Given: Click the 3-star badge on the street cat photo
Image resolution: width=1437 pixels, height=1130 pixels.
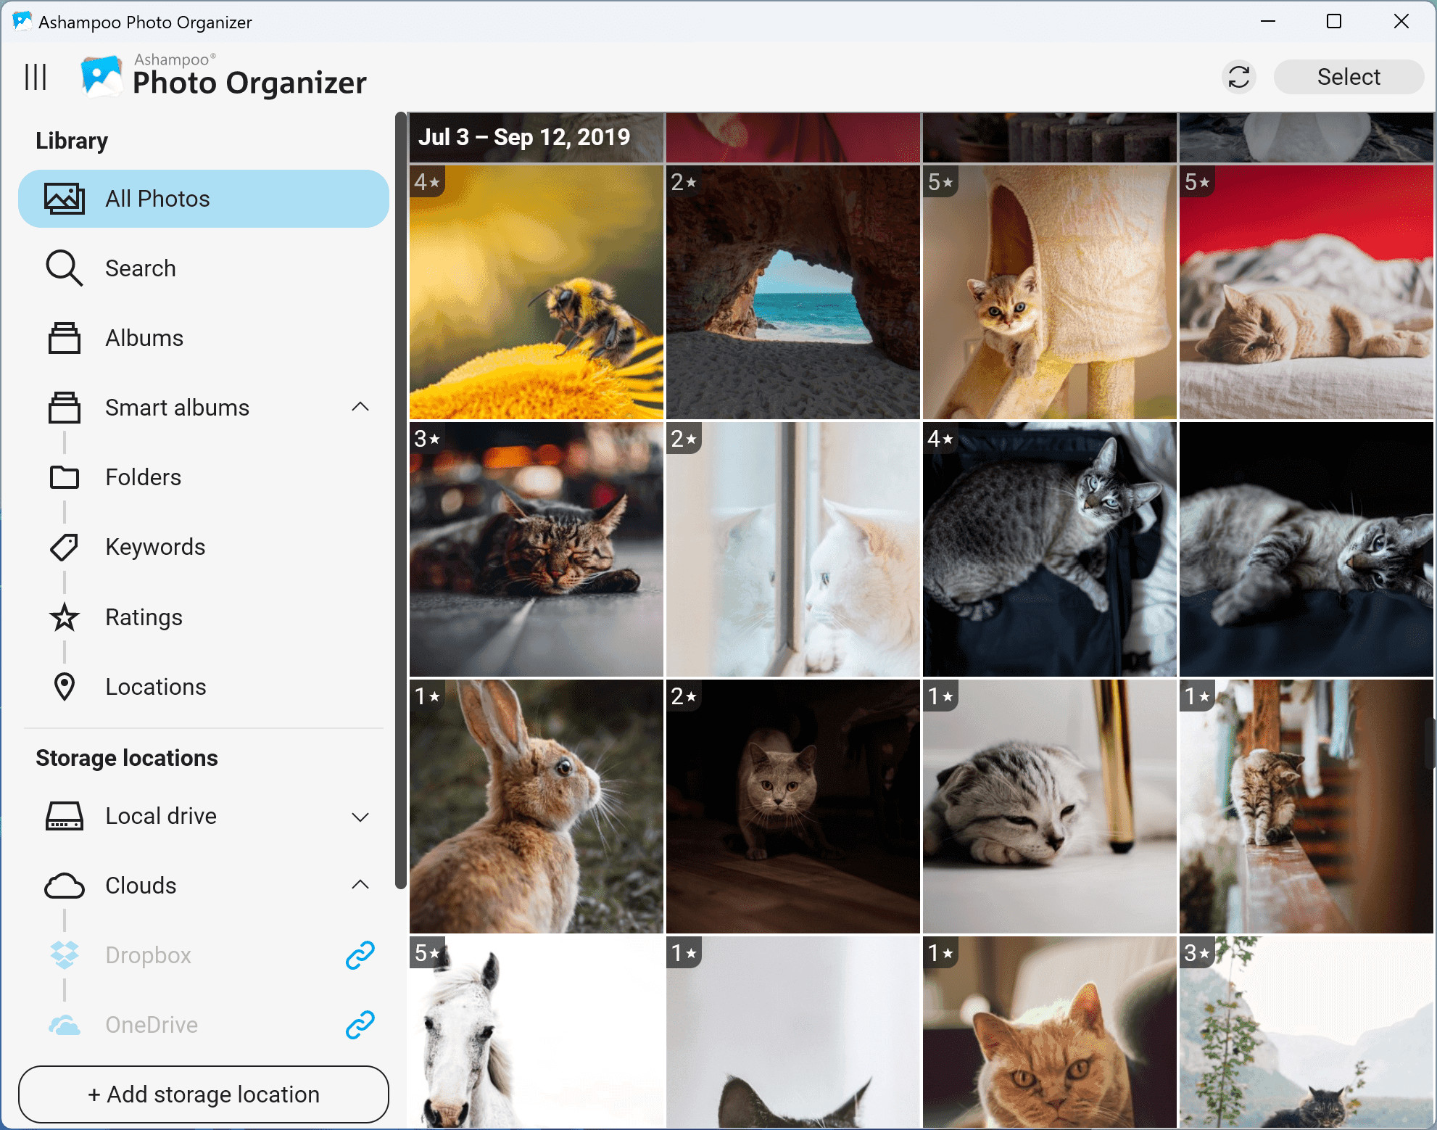Looking at the screenshot, I should [427, 439].
